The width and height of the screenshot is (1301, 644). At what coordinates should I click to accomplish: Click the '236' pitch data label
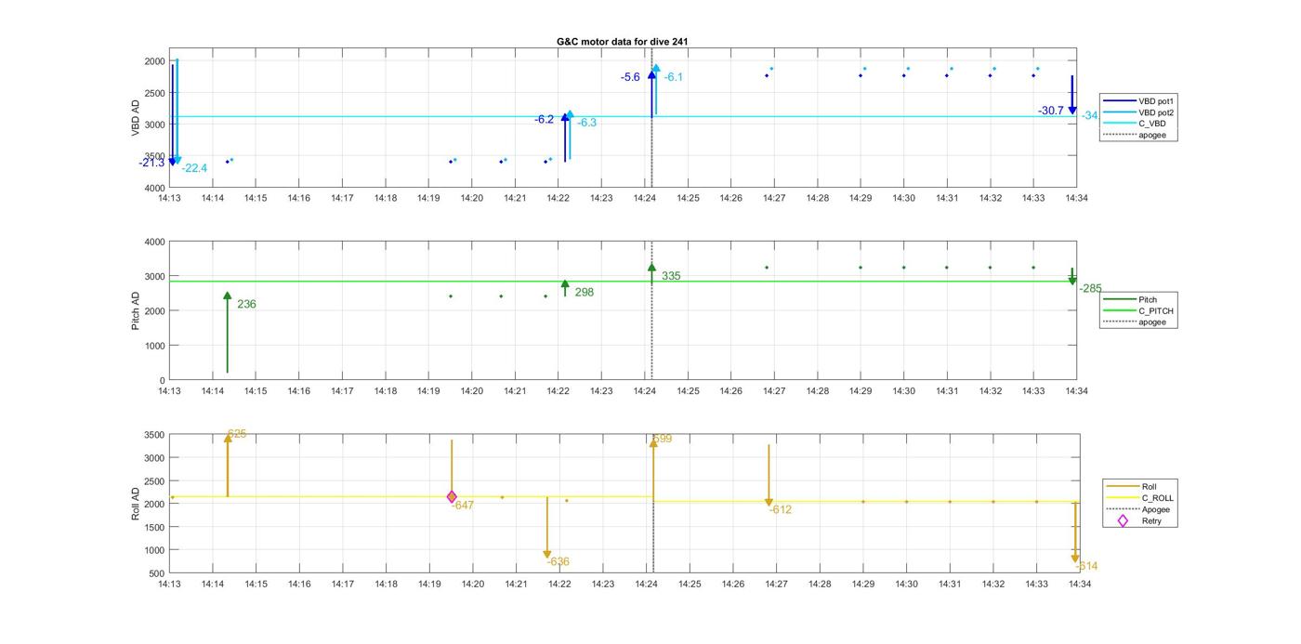246,304
